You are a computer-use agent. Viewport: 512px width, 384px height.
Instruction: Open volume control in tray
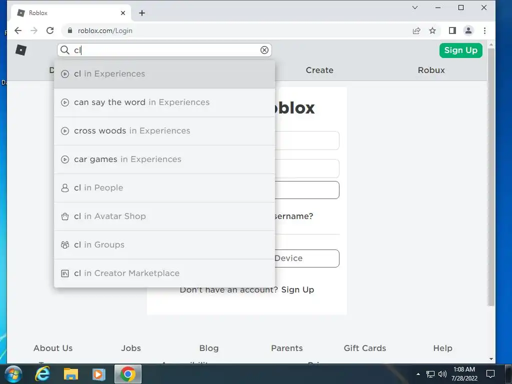click(x=442, y=374)
